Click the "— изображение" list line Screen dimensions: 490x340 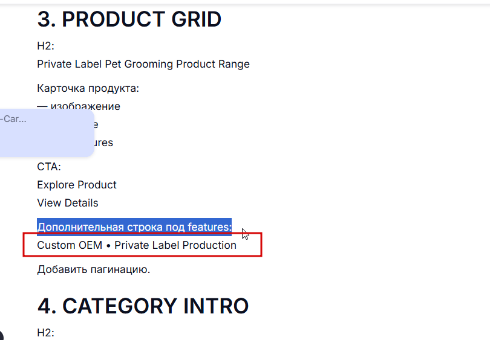click(x=79, y=106)
